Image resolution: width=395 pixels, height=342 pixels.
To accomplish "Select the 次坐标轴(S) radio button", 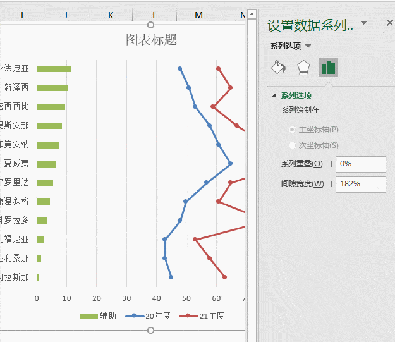I will [x=292, y=145].
